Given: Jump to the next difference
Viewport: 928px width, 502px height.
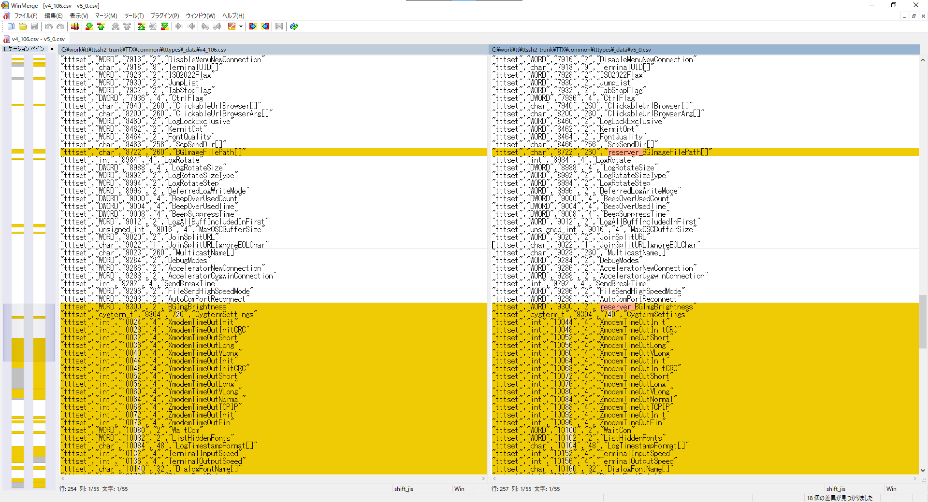Looking at the screenshot, I should [x=89, y=27].
